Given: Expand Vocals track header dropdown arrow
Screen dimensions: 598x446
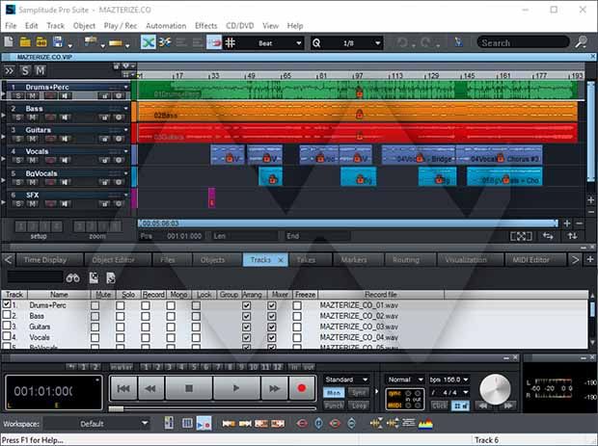Looking at the screenshot, I should tap(125, 151).
